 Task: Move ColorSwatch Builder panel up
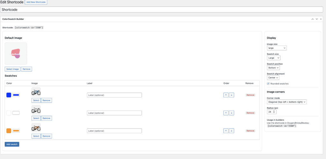click(313, 19)
